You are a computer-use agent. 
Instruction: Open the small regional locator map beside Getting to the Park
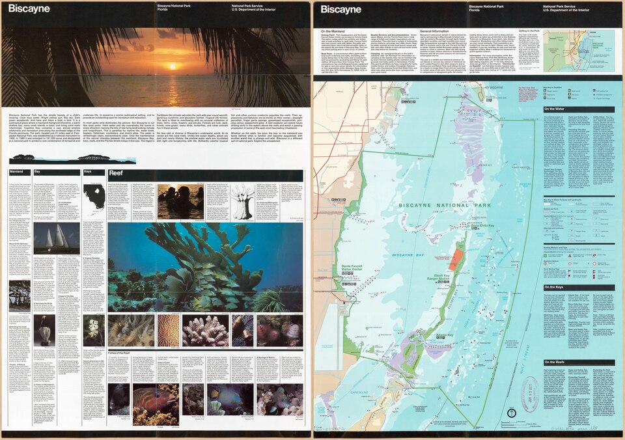pyautogui.click(x=579, y=50)
